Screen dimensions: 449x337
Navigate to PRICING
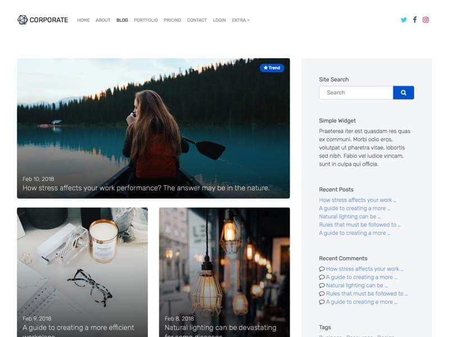pyautogui.click(x=172, y=20)
